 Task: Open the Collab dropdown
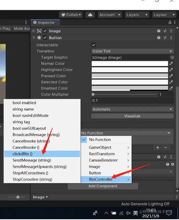coord(71,15)
